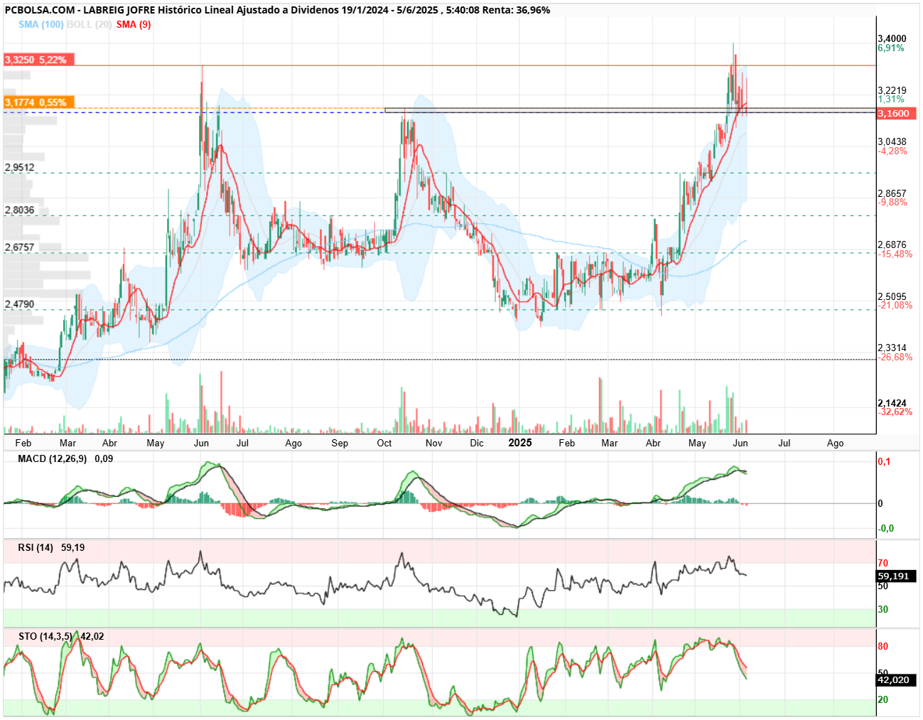Click the Nov month label on time axis
The height and width of the screenshot is (720, 923).
pyautogui.click(x=433, y=443)
